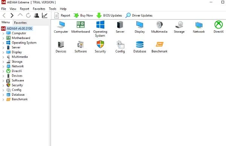Switch to the Favorites tab in sidebar
226x146 pixels.
coord(20,23)
